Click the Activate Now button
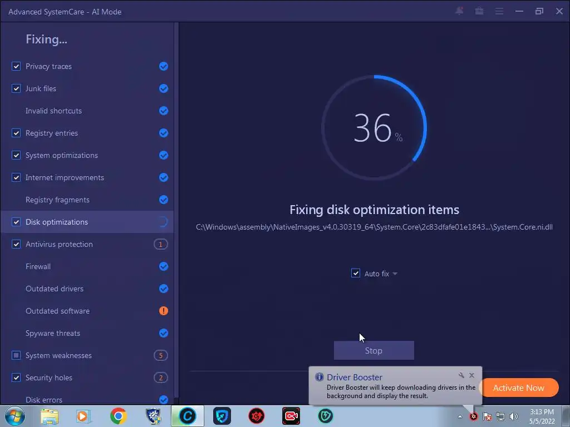Image resolution: width=570 pixels, height=427 pixels. 518,388
